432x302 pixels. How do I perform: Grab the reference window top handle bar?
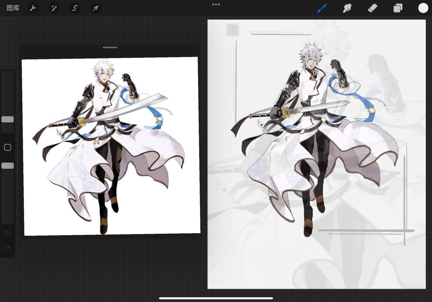coord(110,47)
